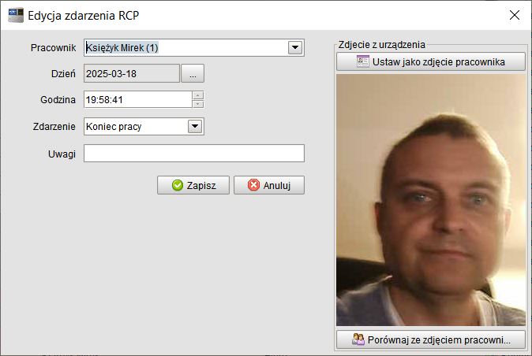Expand the Pracownik dropdown arrow
The height and width of the screenshot is (356, 532).
pyautogui.click(x=295, y=47)
